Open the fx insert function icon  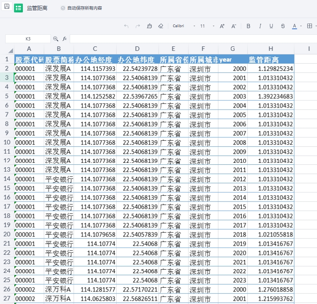(65, 39)
